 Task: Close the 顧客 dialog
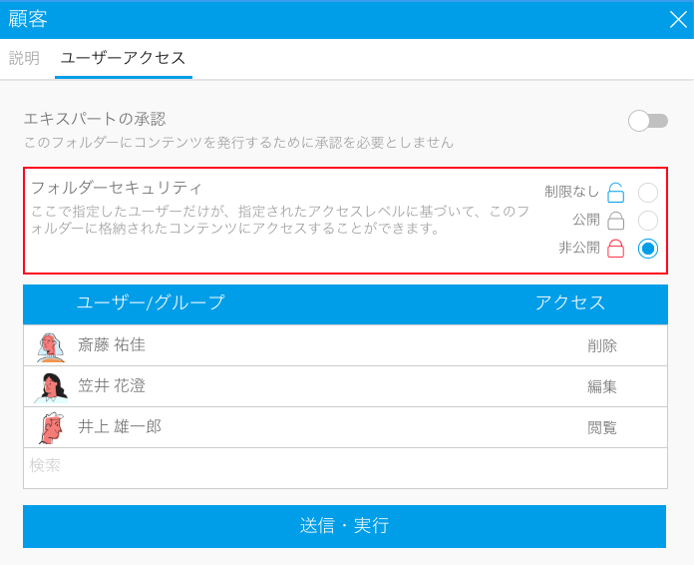pos(678,20)
